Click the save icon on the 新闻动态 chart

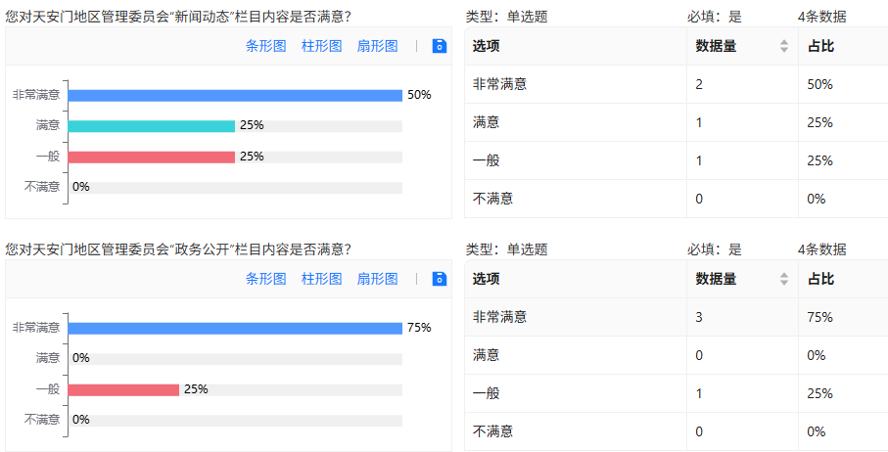point(440,46)
